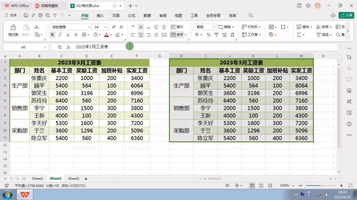The image size is (357, 200).
Task: Click the percent style icon
Action: coord(208,35)
